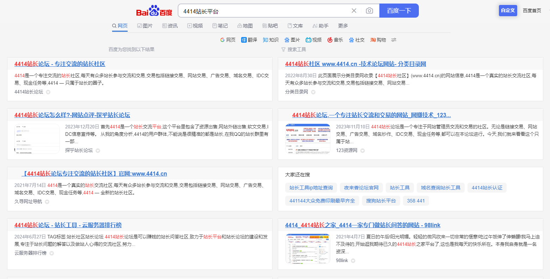This screenshot has width=550, height=279.
Task: Search related term 441144大众免费印刷最早齐全
Action: 322,201
